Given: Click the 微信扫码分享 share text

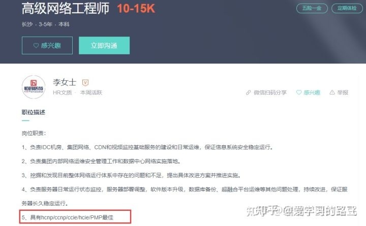Looking at the screenshot, I should pyautogui.click(x=270, y=92).
